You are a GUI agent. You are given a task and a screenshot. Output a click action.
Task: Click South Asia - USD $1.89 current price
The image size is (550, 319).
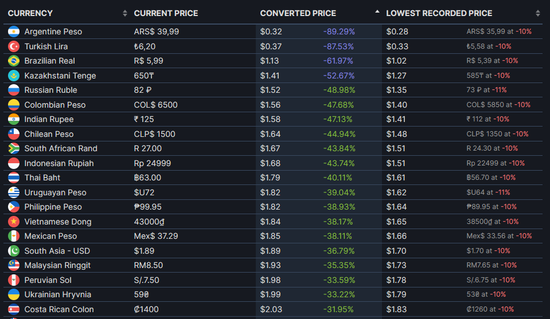click(144, 251)
